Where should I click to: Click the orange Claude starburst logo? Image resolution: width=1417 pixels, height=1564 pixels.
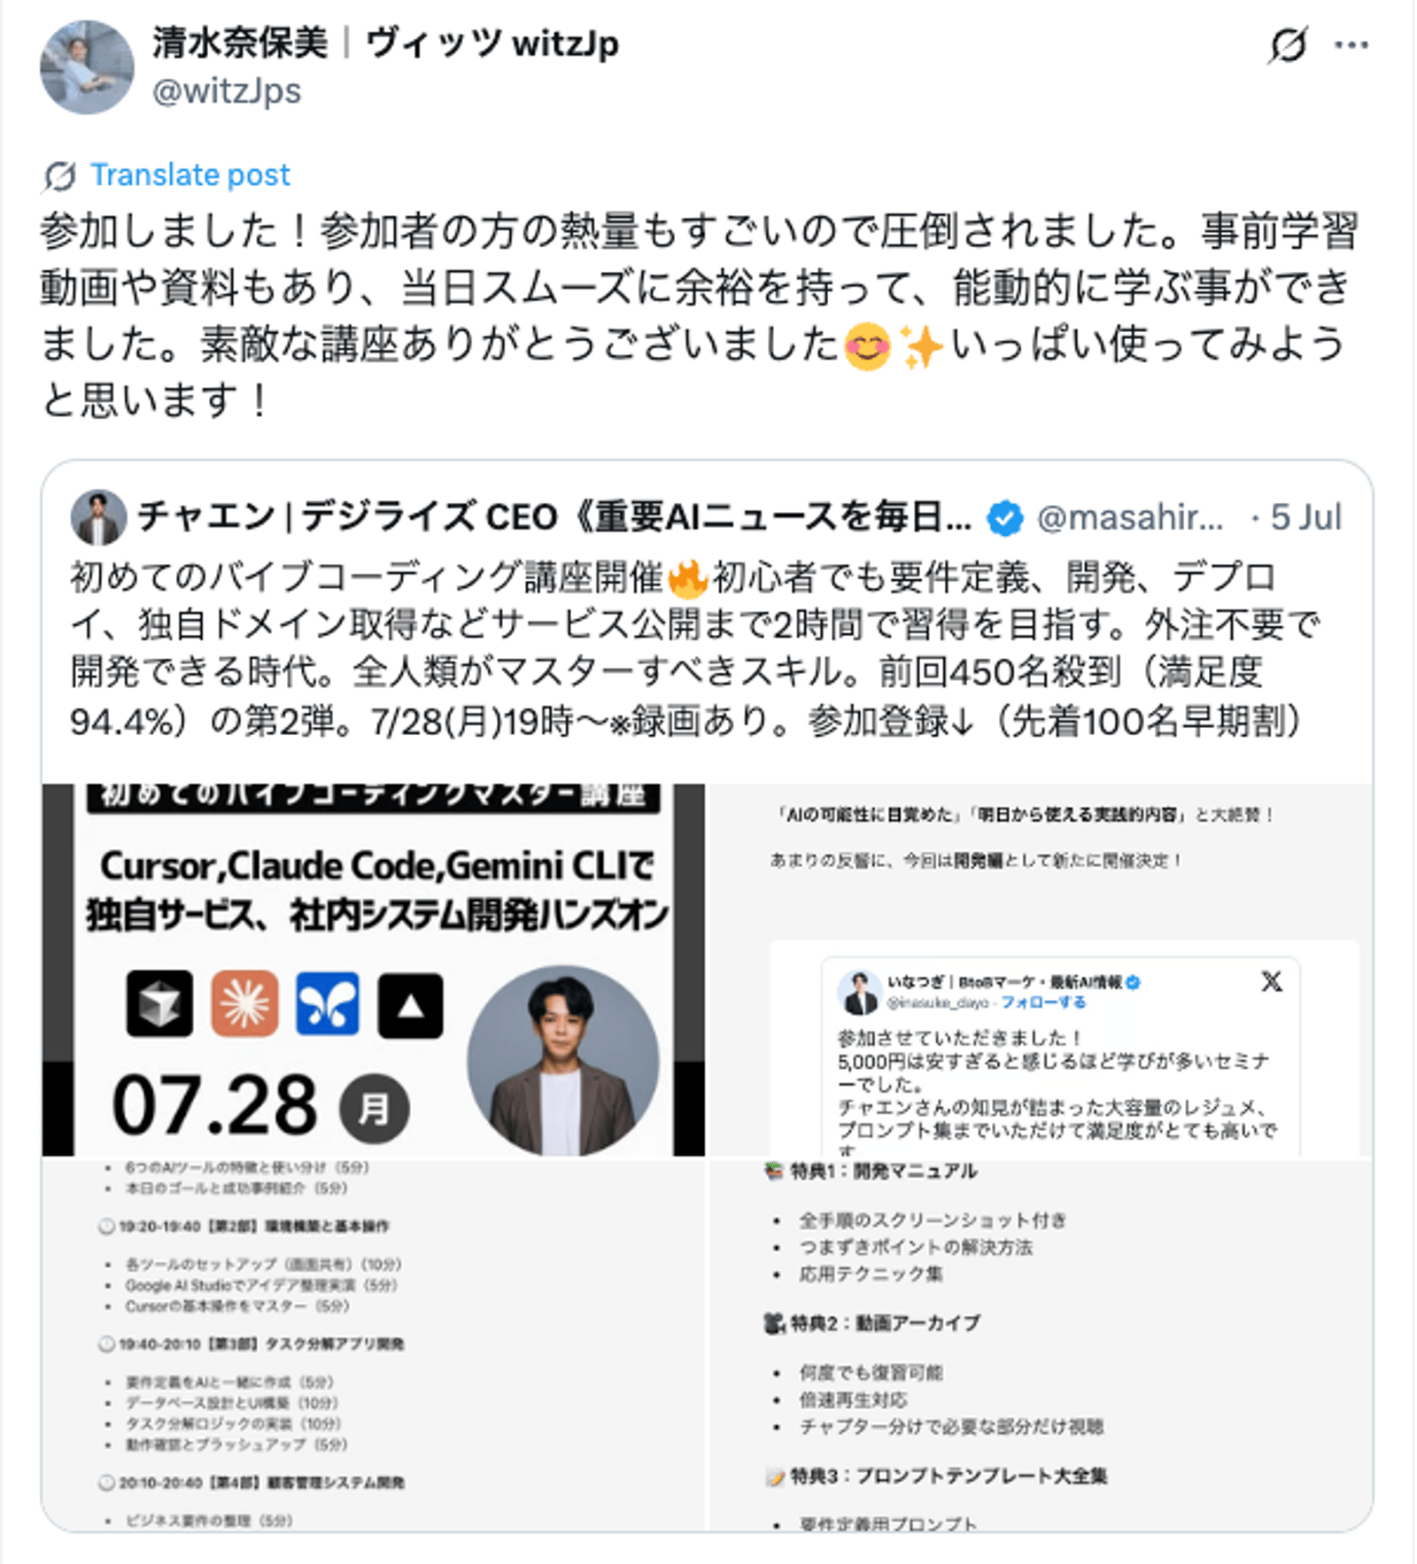pos(244,1003)
